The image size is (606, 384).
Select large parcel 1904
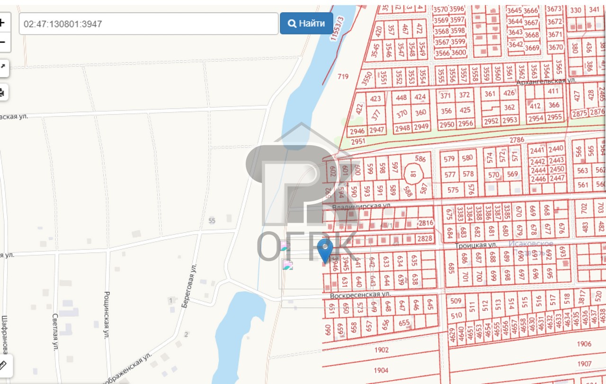pos(381,370)
